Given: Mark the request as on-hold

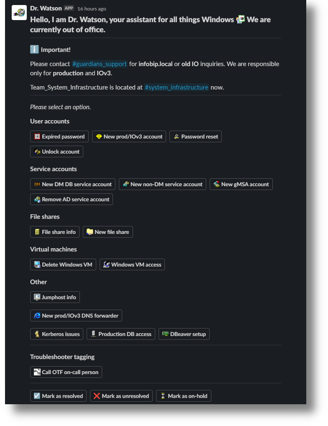Looking at the screenshot, I should 184,396.
